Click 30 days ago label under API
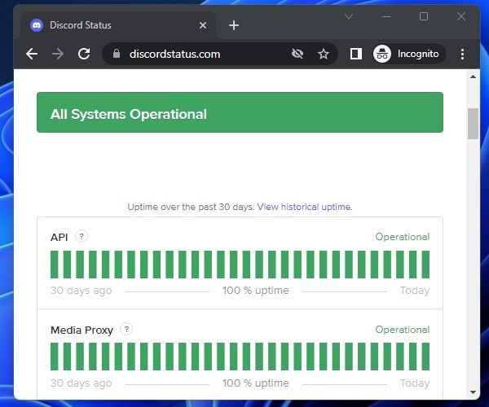 pos(81,291)
